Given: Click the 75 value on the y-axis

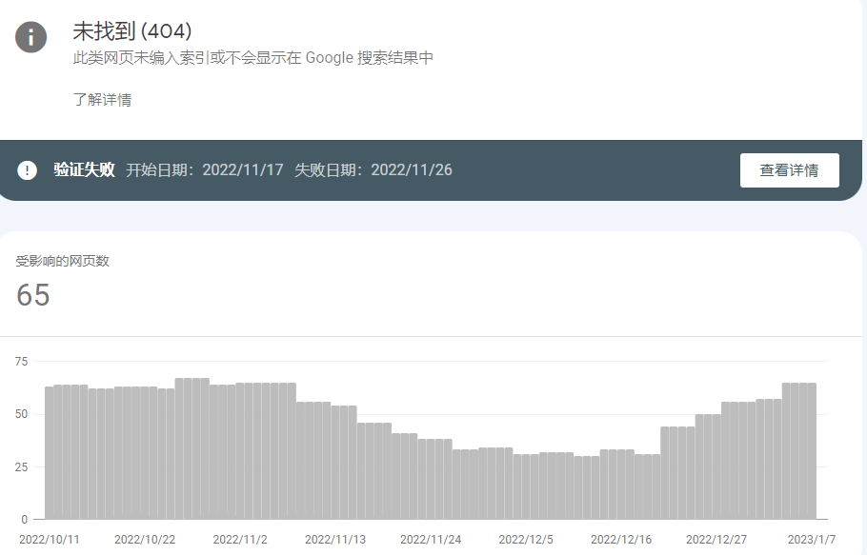Looking at the screenshot, I should (21, 362).
